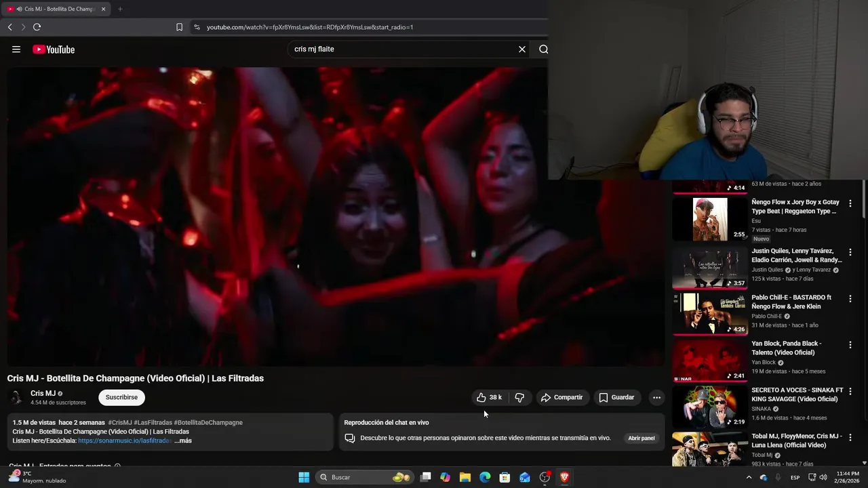
Task: Open Task View on the taskbar
Action: (x=425, y=477)
